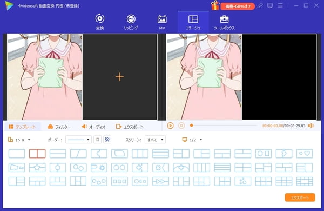The width and height of the screenshot is (324, 211).
Task: Open the feedback chat bubble icon
Action: point(270,5)
